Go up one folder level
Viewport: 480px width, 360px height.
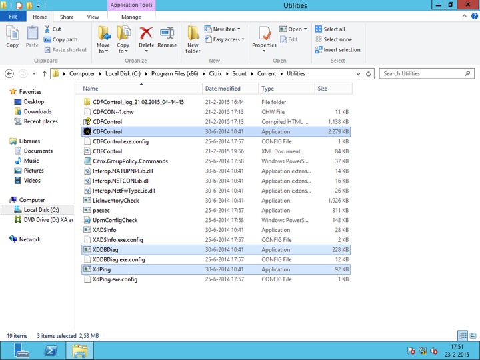click(45, 73)
